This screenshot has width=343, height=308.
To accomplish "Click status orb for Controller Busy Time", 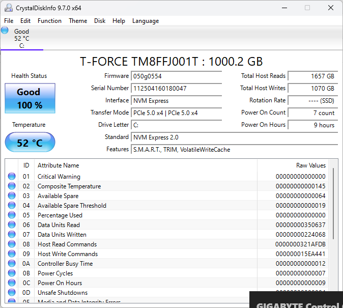I will tap(12, 263).
